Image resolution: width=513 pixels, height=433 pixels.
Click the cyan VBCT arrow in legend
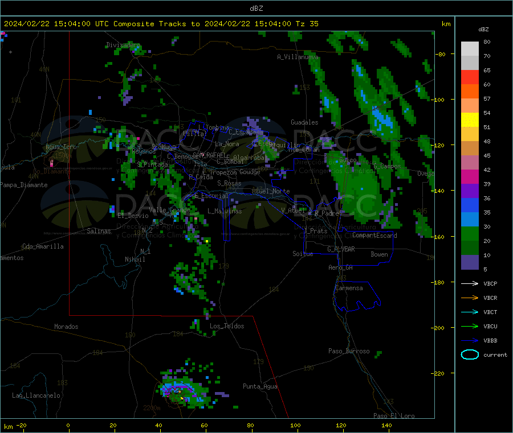470,312
